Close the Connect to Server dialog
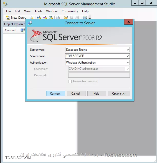Screen dimensions: 157x163 pos(129,22)
